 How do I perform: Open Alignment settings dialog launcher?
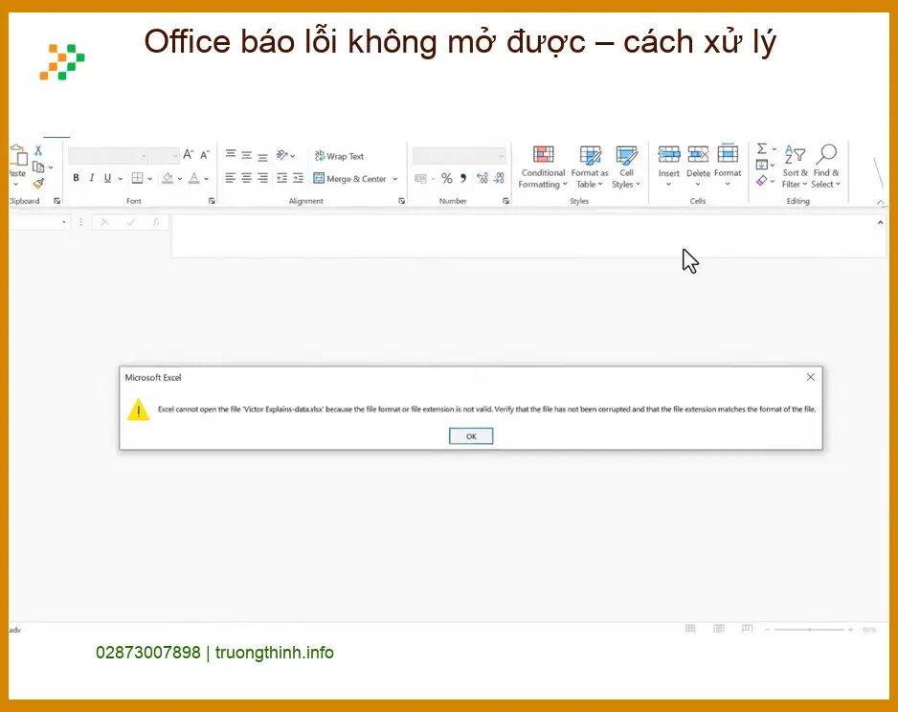pyautogui.click(x=401, y=201)
